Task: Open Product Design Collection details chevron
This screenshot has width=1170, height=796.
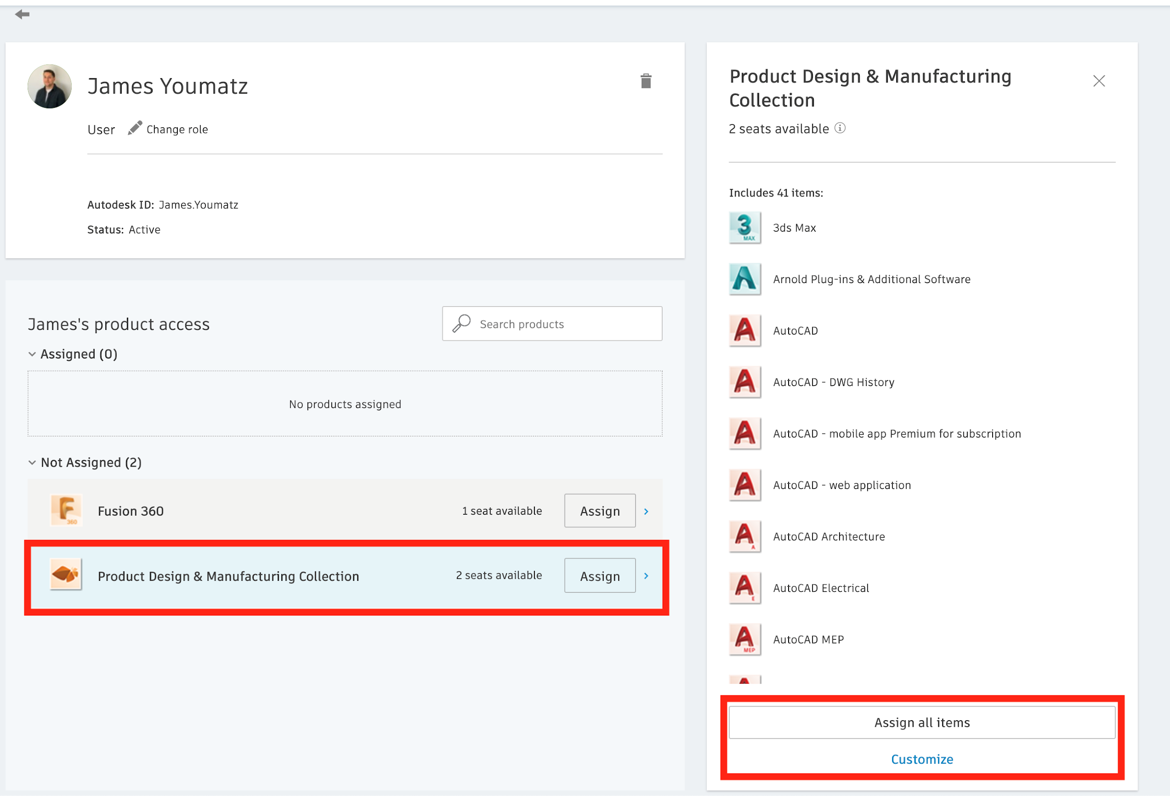Action: (646, 576)
